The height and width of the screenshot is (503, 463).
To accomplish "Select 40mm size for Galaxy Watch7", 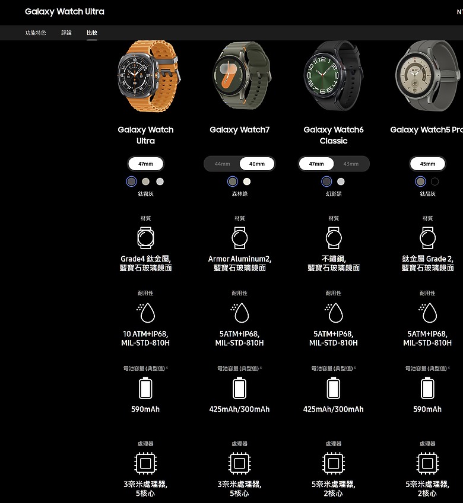I will point(257,164).
